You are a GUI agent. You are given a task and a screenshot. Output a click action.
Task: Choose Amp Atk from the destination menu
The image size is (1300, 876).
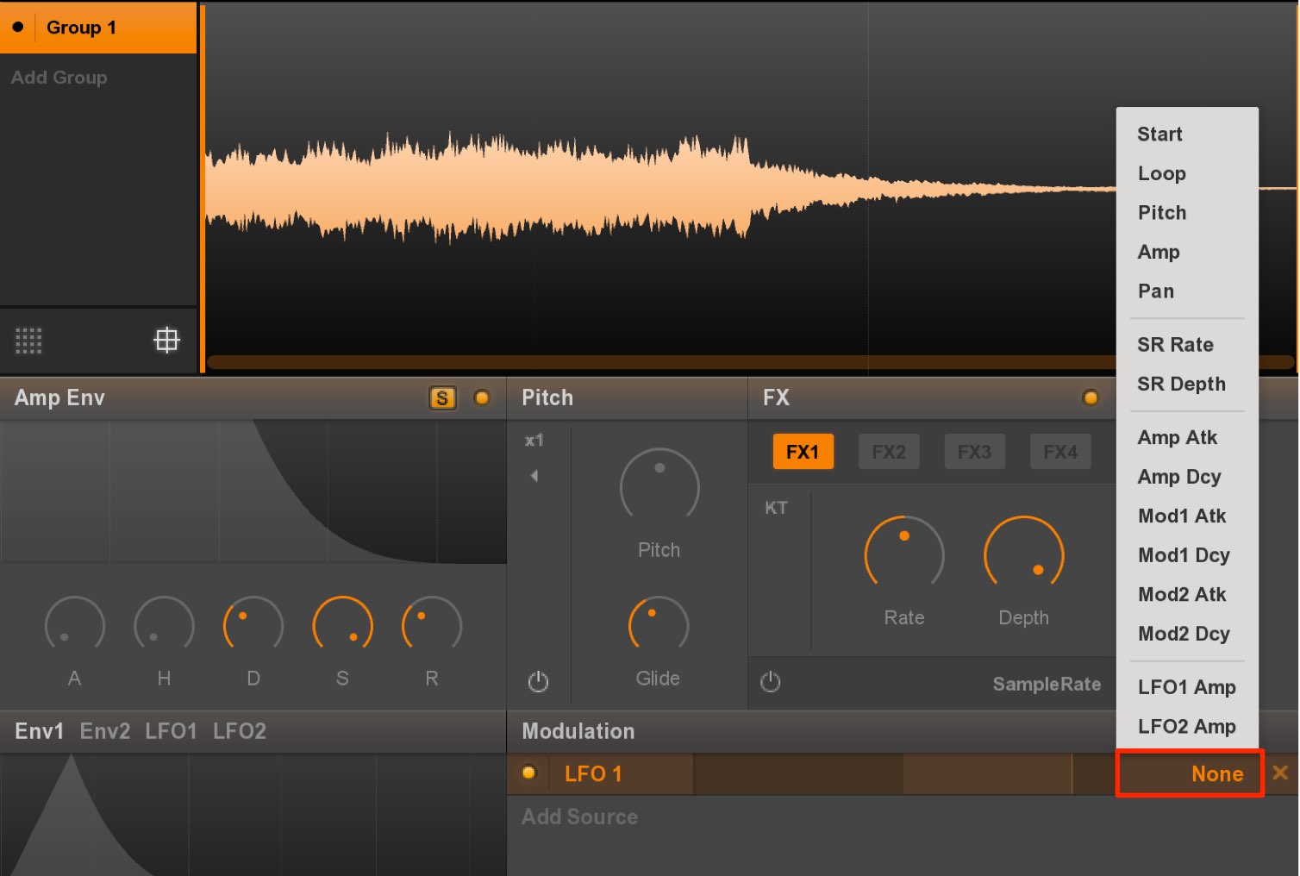1187,438
